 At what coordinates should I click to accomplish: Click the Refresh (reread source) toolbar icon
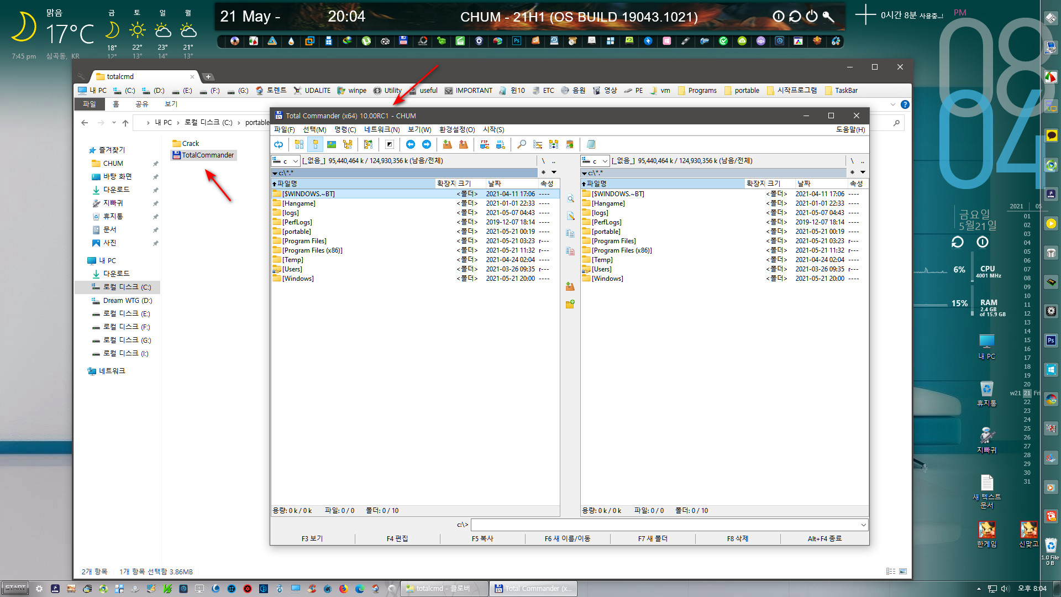(x=279, y=145)
